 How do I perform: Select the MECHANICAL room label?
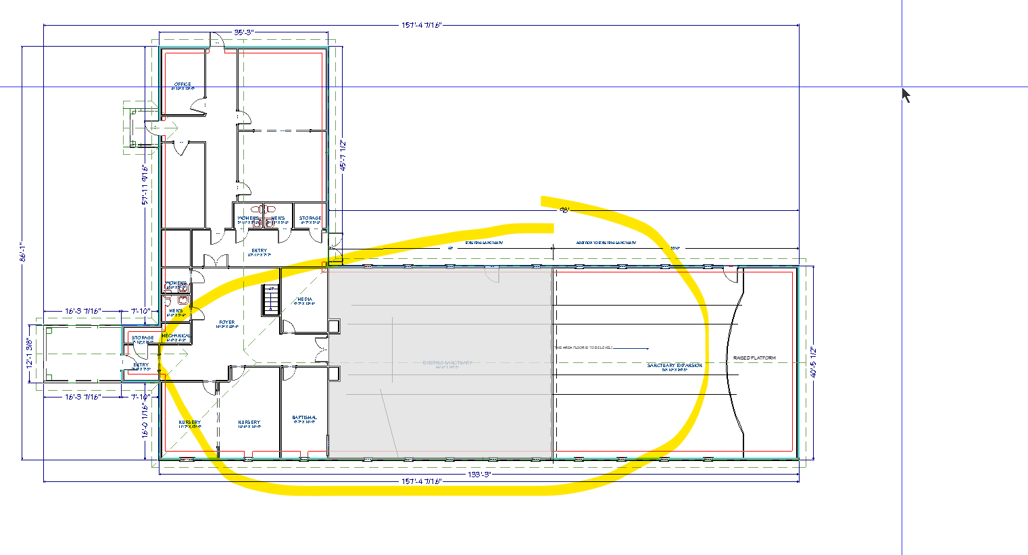[176, 336]
